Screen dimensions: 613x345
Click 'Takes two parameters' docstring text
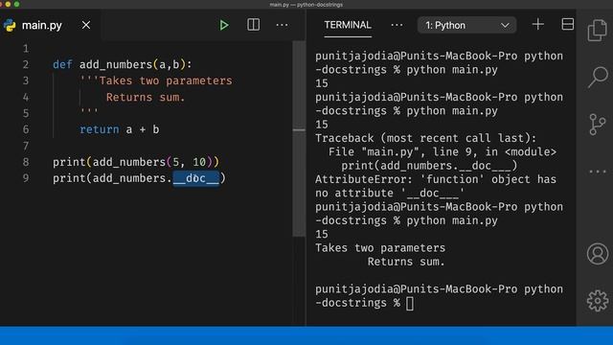click(166, 80)
